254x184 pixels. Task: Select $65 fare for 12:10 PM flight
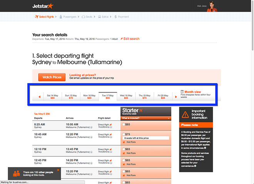pos(124,149)
